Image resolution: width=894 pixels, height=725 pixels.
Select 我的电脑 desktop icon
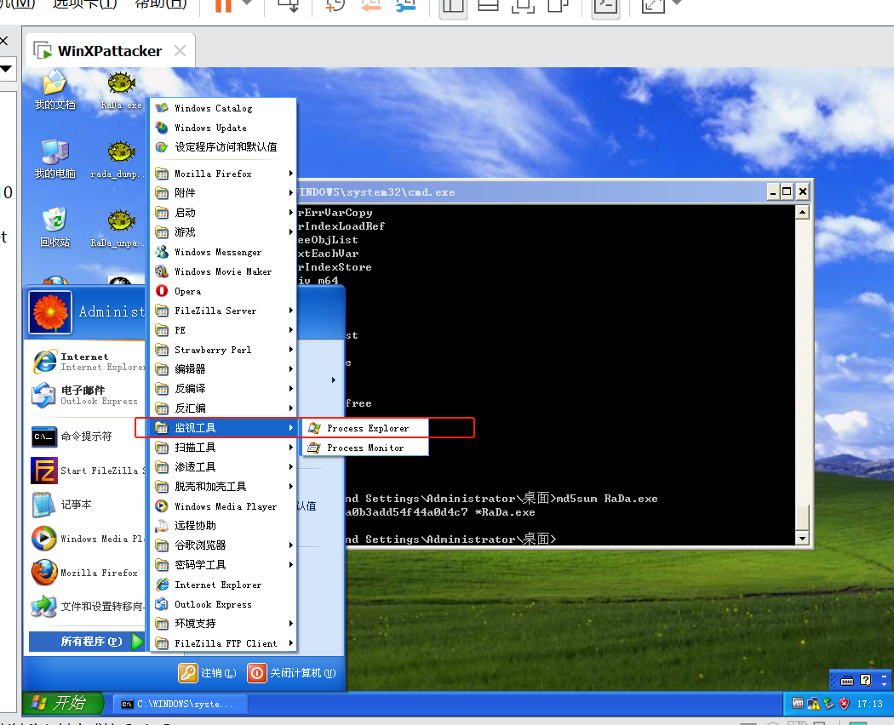pyautogui.click(x=54, y=159)
